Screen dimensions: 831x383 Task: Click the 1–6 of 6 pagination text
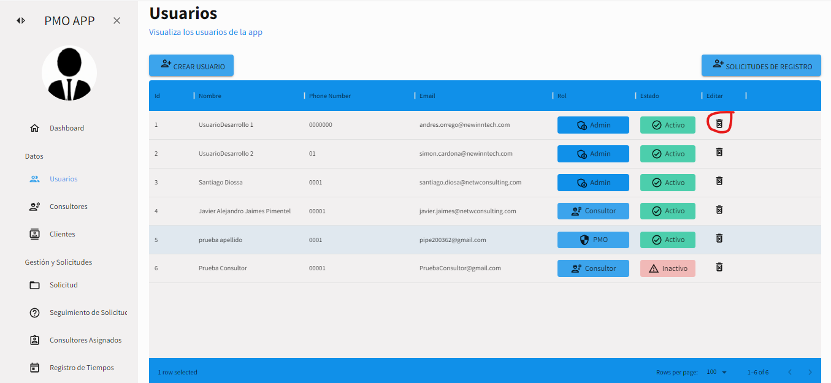point(757,372)
